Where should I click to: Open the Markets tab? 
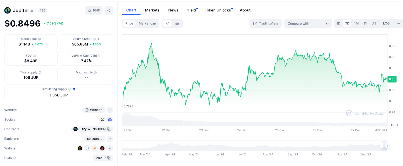[x=152, y=10]
